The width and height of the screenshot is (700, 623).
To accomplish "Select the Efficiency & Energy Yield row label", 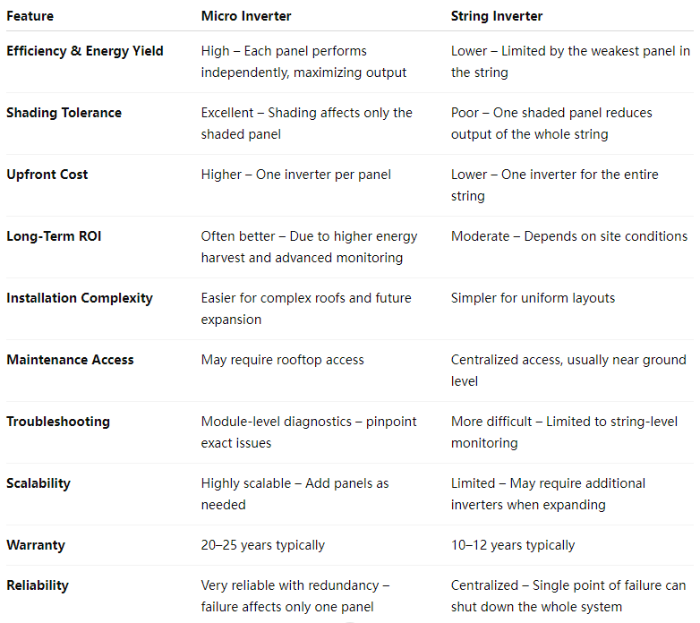I will tap(85, 51).
